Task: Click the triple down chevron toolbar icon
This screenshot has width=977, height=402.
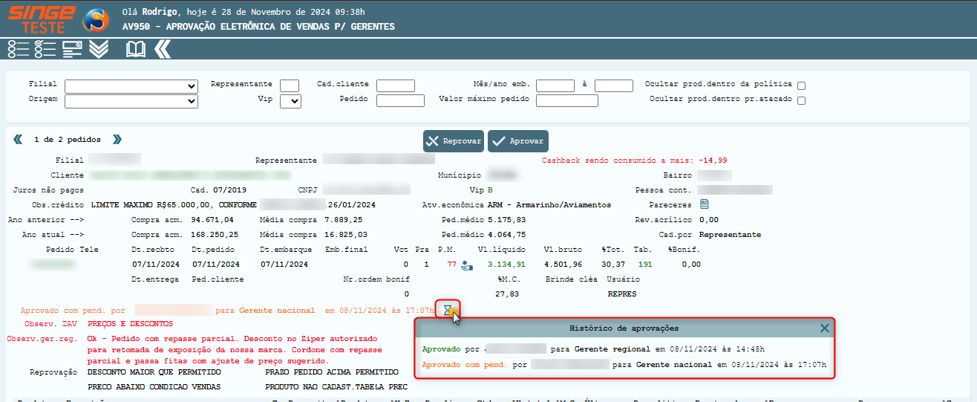Action: pos(99,49)
